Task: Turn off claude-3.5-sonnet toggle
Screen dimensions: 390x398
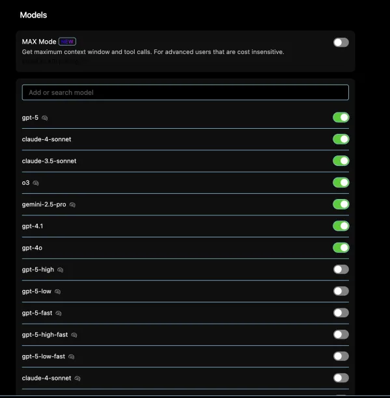Action: click(x=341, y=161)
